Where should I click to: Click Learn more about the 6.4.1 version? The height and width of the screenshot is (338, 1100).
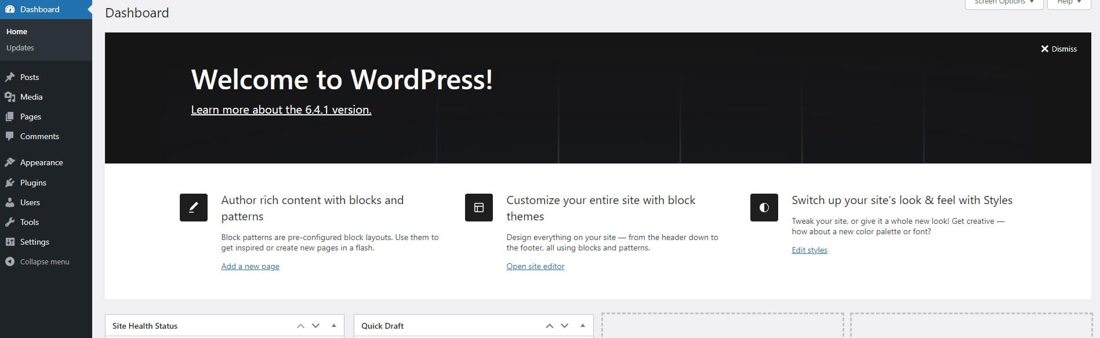click(x=281, y=110)
